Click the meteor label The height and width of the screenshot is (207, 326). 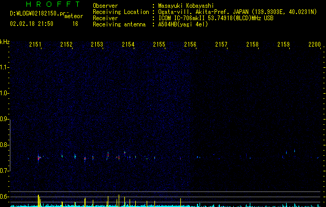click(x=74, y=16)
